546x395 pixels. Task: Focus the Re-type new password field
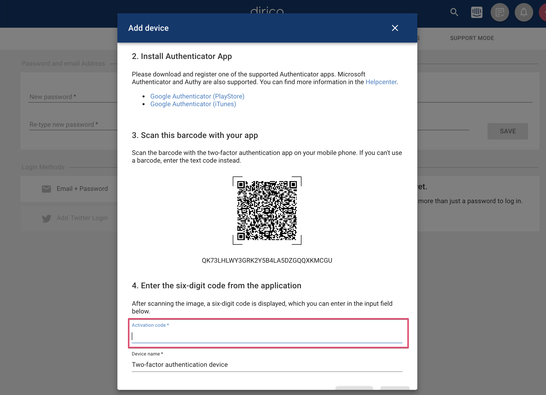tap(73, 124)
